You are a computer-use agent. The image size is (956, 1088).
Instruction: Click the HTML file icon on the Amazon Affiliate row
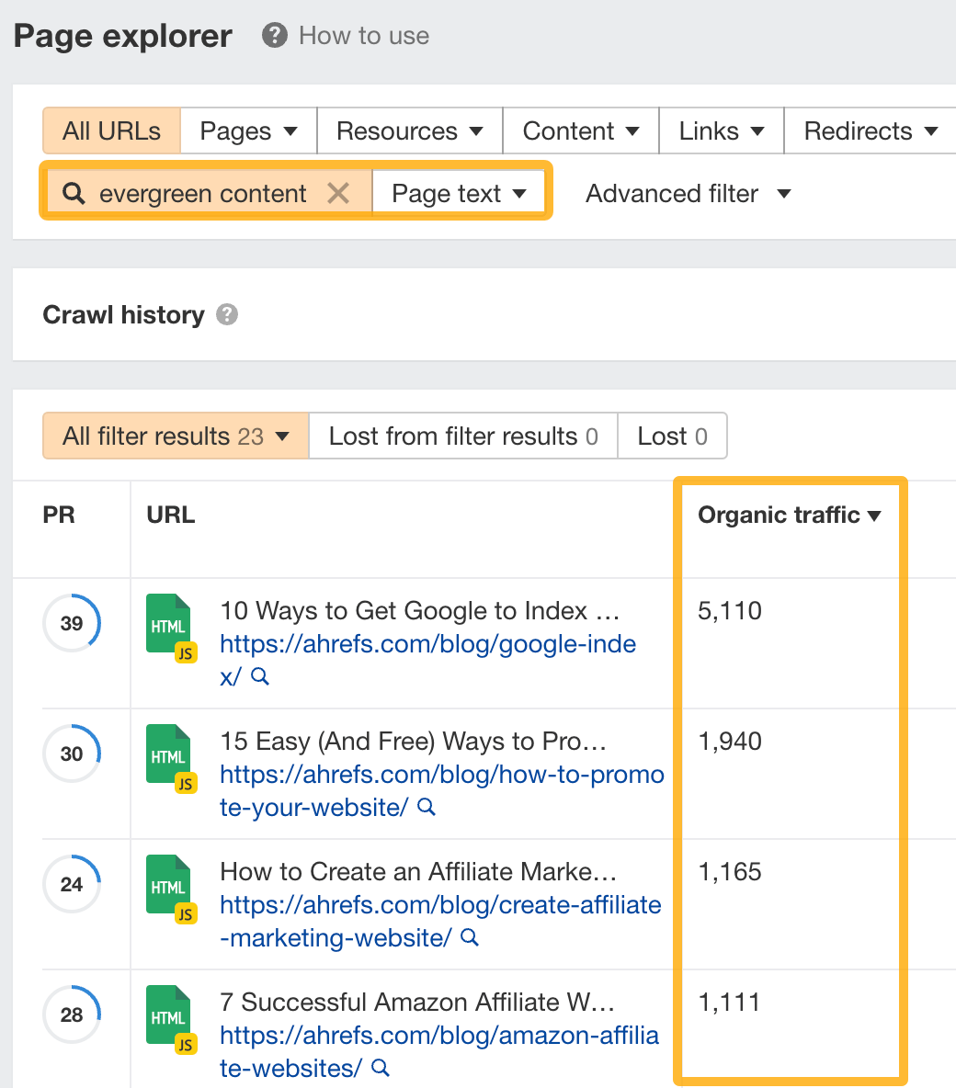(169, 1014)
